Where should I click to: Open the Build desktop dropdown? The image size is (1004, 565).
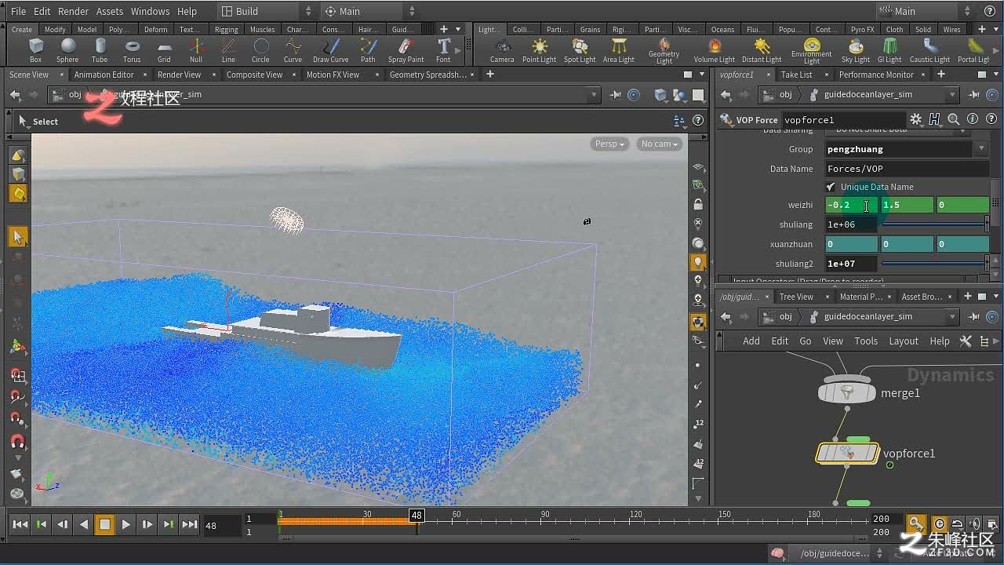click(265, 11)
